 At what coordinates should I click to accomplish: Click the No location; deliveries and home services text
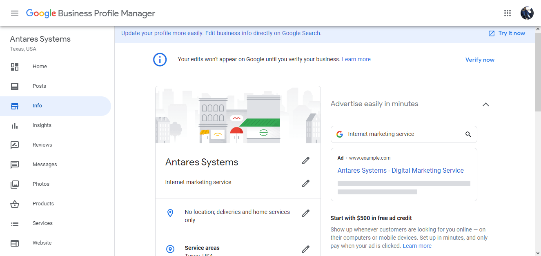[237, 216]
